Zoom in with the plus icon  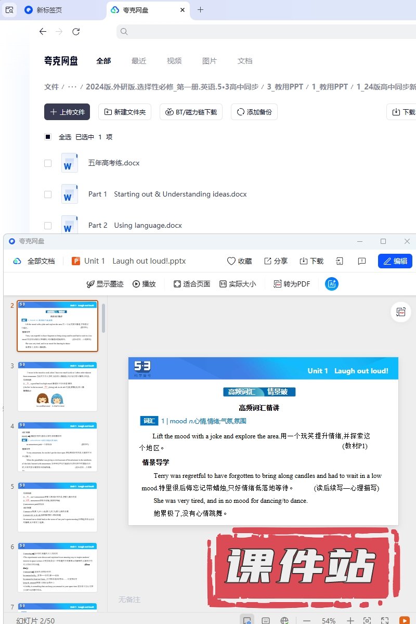[350, 620]
